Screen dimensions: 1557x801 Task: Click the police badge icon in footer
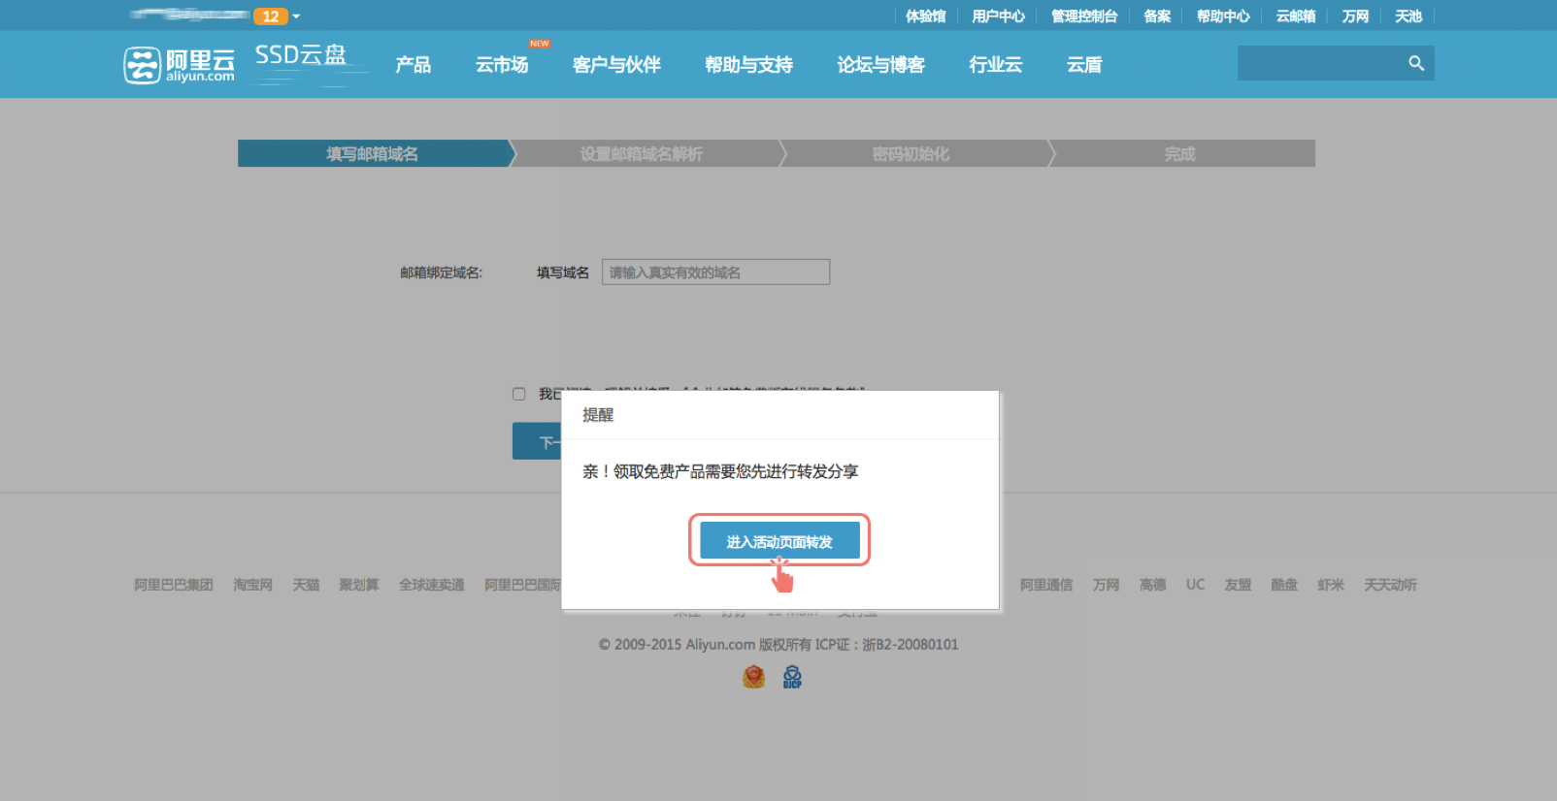click(753, 677)
